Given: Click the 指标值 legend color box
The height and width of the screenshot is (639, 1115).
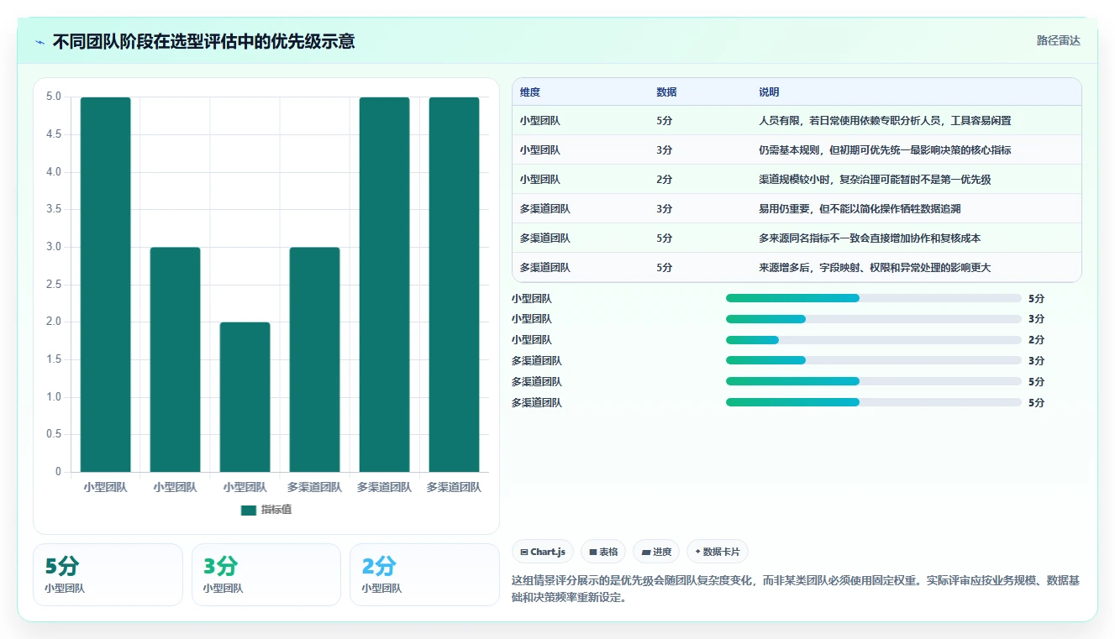Looking at the screenshot, I should tap(248, 510).
